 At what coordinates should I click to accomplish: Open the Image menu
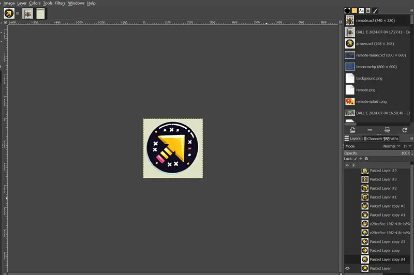tap(9, 3)
